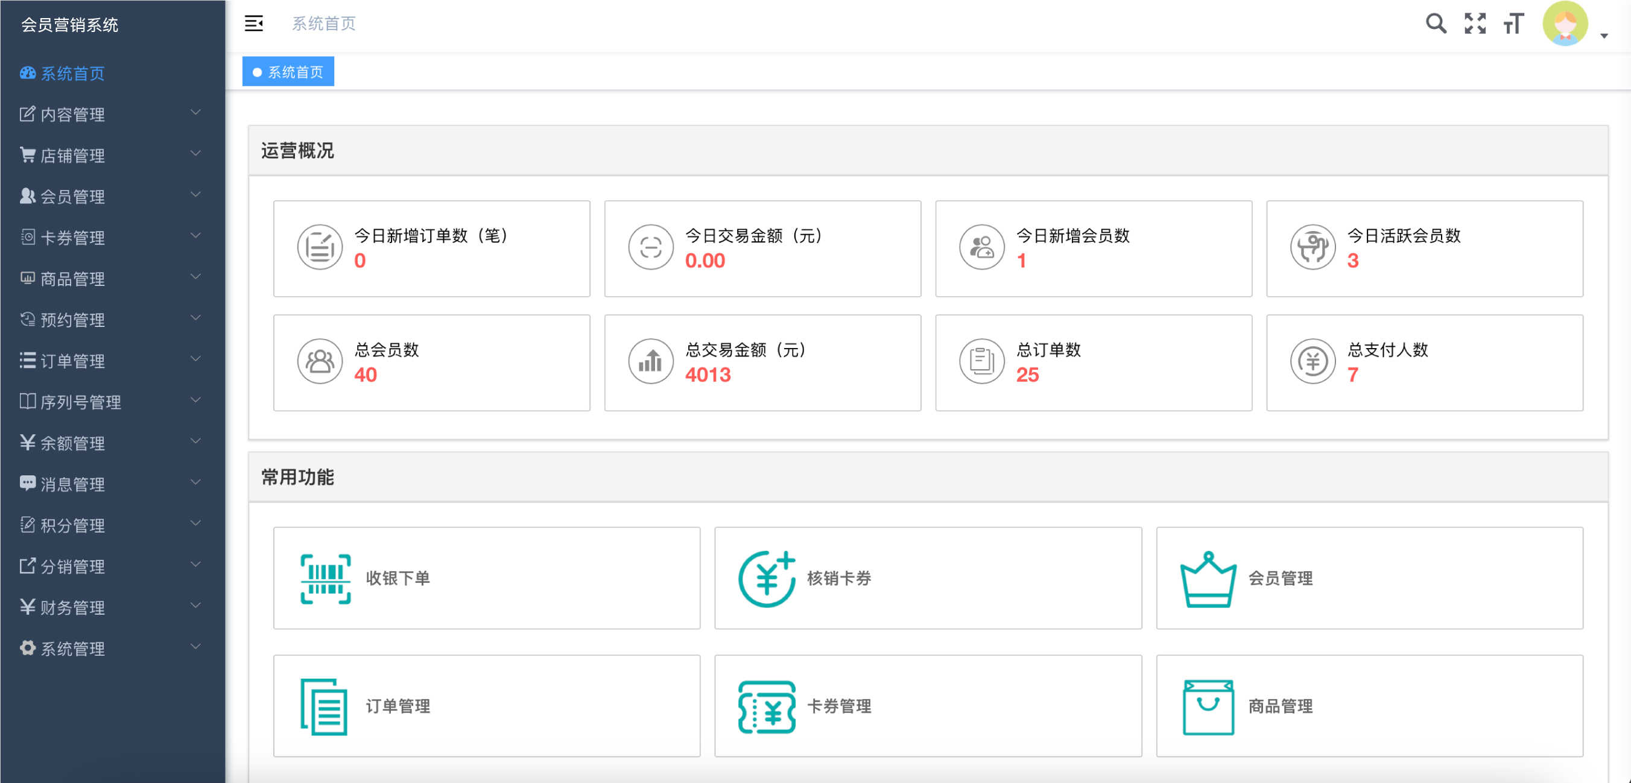Open the 商品管理 shortcut card label
Screen dimensions: 1631x783
coord(1280,706)
